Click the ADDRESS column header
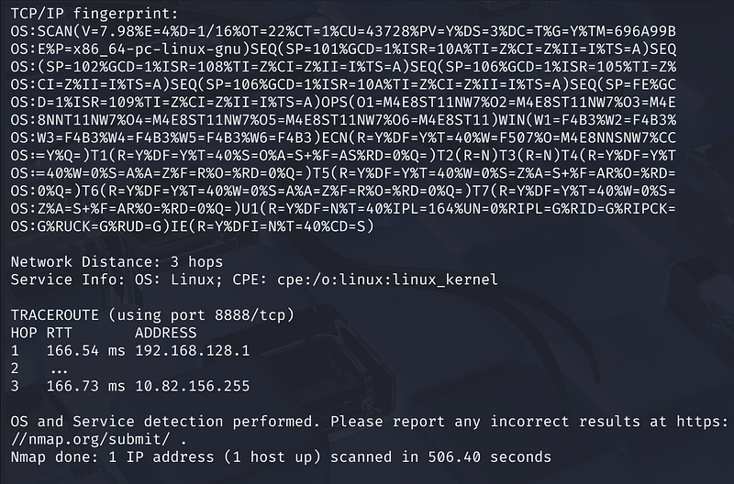Viewport: 734px width, 484px height. point(165,333)
